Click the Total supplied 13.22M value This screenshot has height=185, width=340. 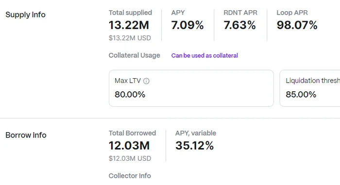click(129, 25)
